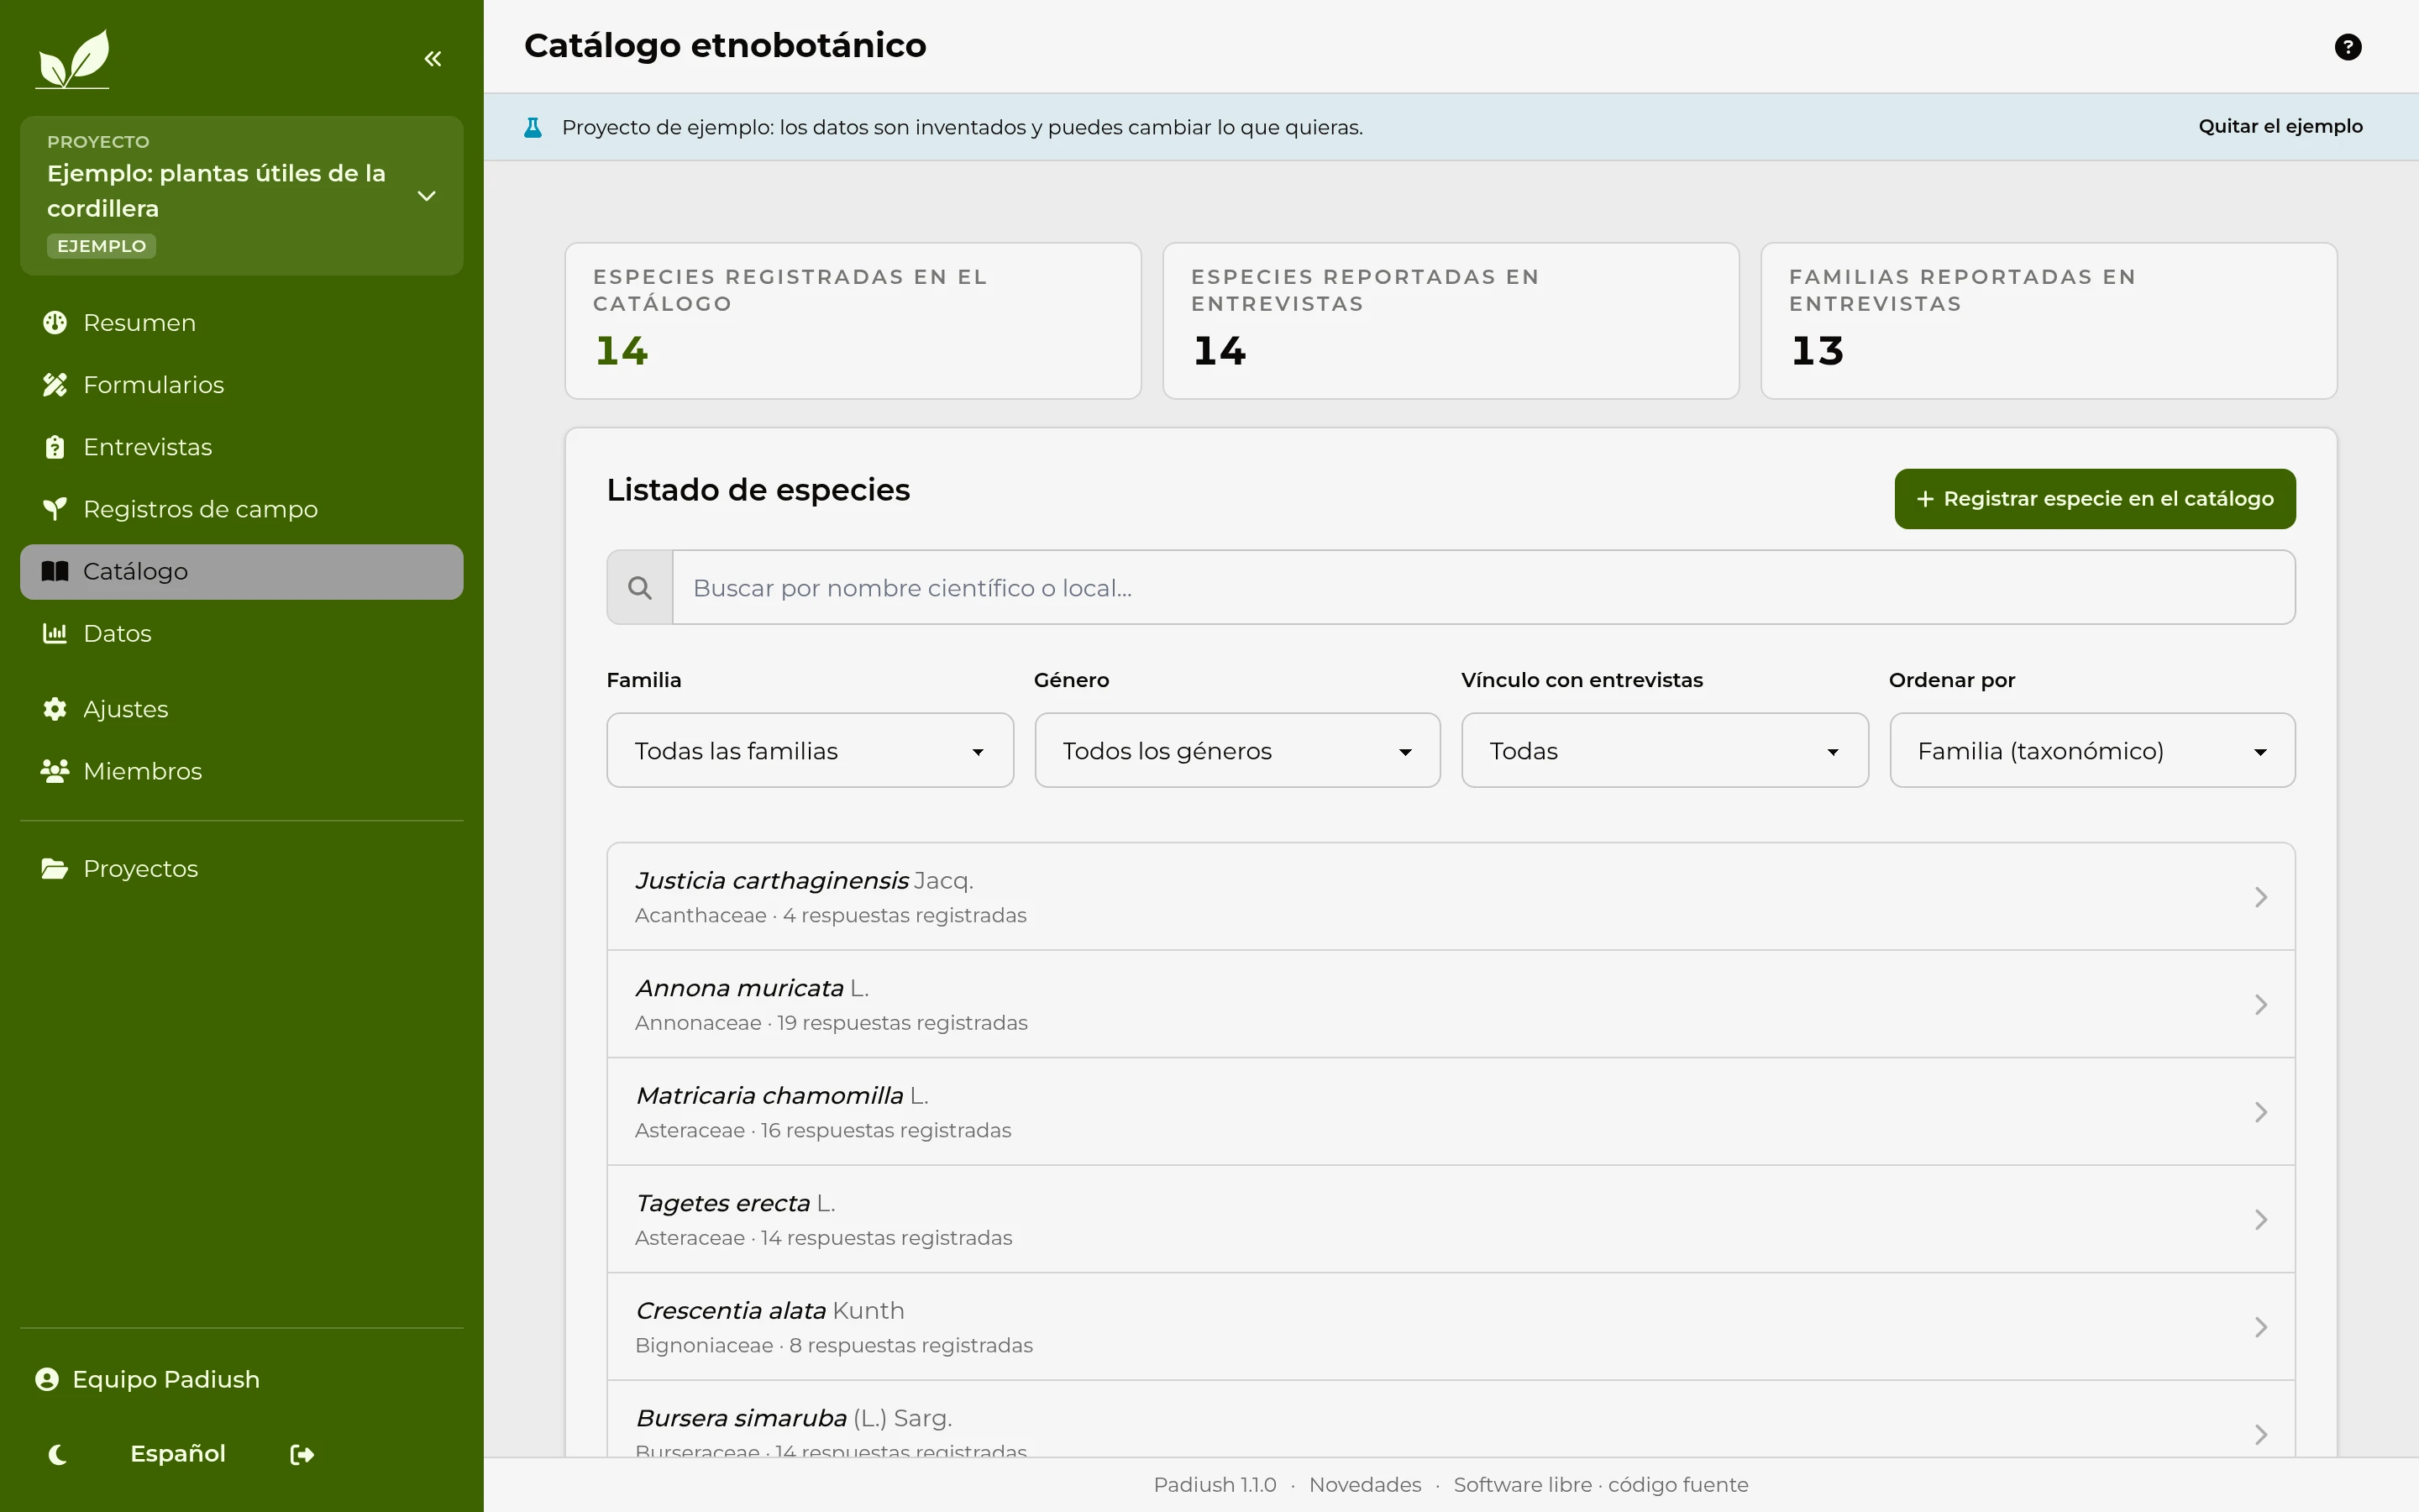This screenshot has width=2419, height=1512.
Task: Go to Miembros page
Action: click(x=241, y=771)
